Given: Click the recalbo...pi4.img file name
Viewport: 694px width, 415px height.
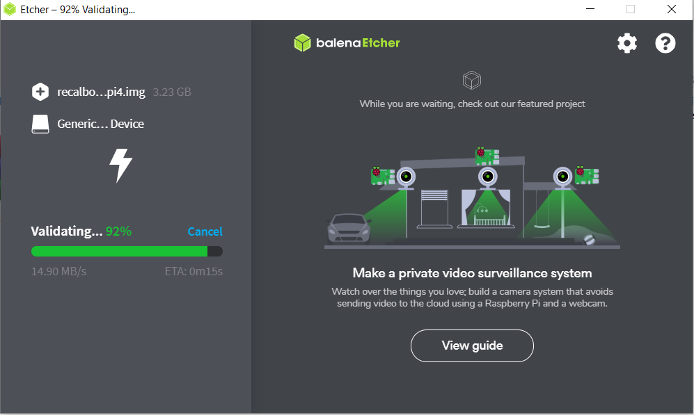Looking at the screenshot, I should pos(102,92).
